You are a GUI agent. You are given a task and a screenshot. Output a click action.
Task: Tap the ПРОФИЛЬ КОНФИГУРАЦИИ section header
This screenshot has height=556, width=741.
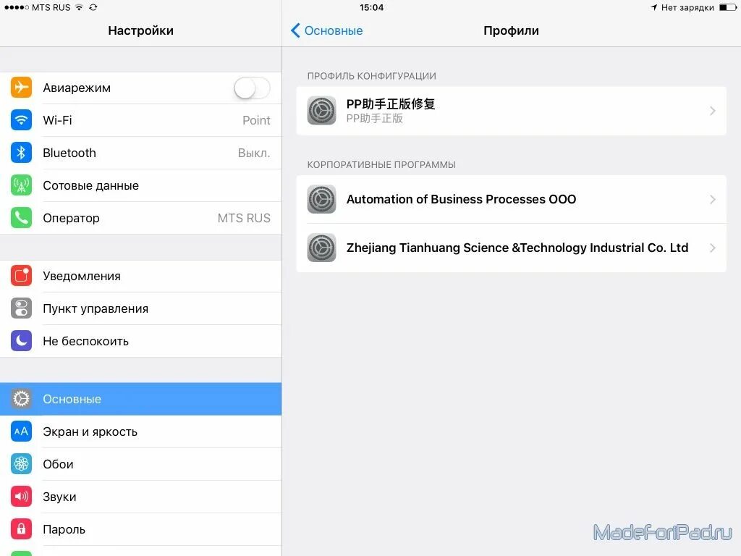371,76
